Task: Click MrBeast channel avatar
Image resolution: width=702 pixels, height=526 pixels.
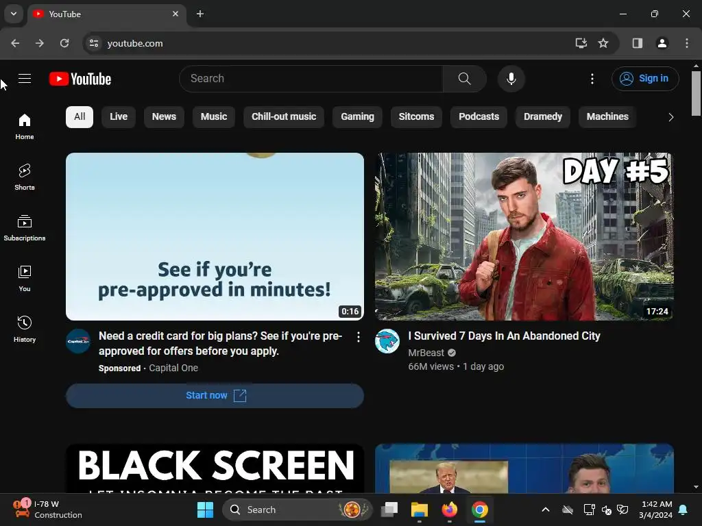Action: click(387, 341)
